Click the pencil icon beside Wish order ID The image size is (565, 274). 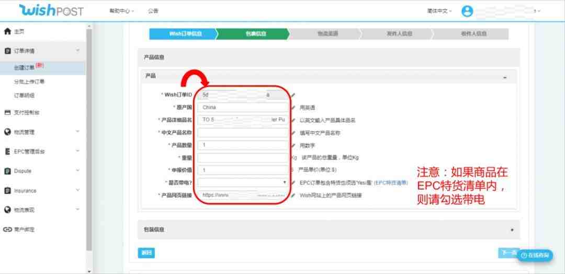(x=293, y=96)
